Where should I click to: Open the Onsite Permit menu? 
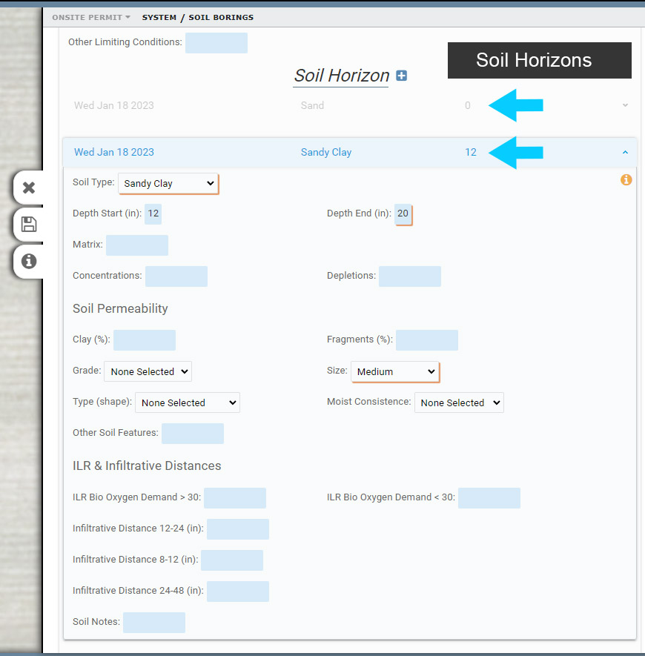91,17
